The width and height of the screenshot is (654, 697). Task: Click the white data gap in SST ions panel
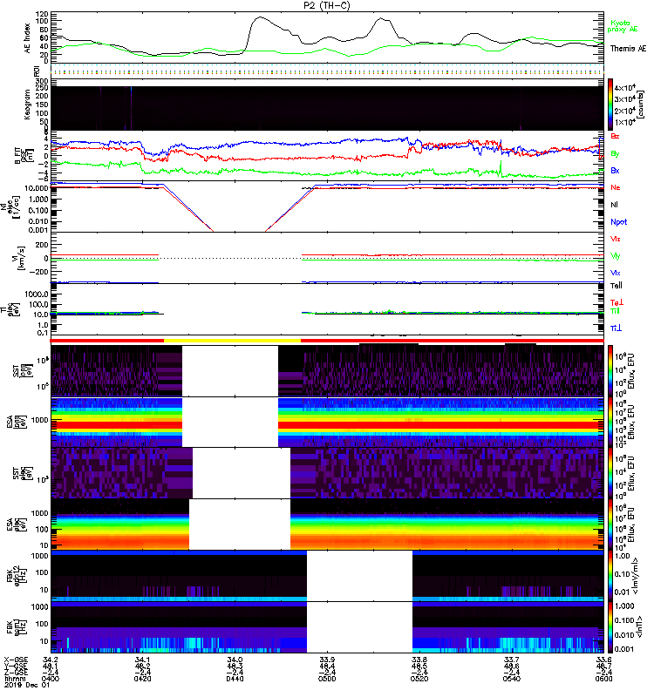tap(230, 371)
